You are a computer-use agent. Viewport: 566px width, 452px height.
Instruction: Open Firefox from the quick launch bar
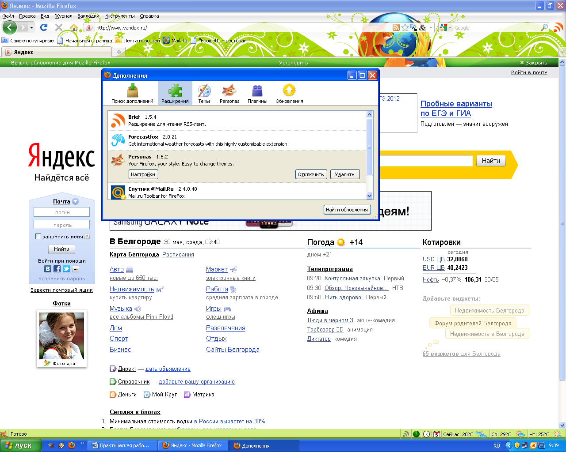(72, 445)
